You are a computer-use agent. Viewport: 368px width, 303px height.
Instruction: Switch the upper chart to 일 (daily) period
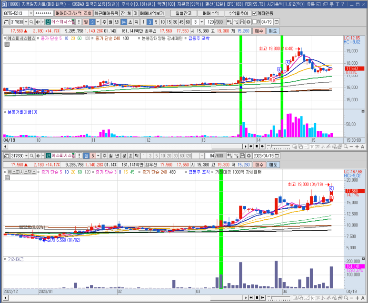[x=86, y=22]
